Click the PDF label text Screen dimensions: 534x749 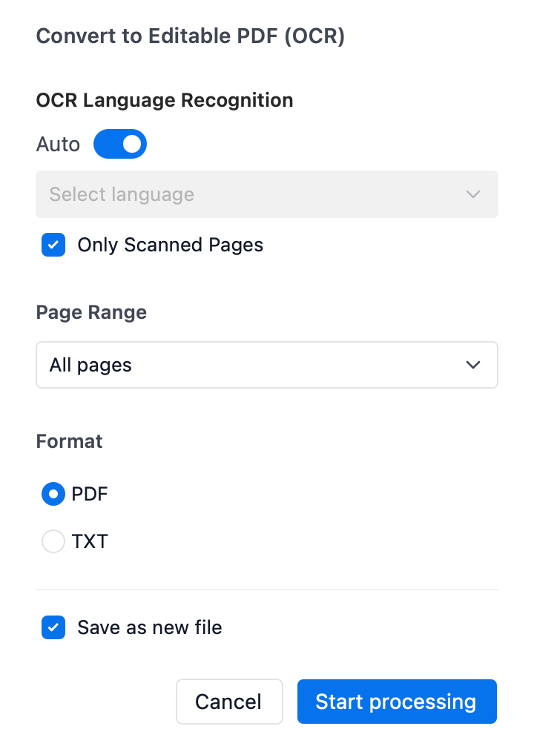point(90,494)
